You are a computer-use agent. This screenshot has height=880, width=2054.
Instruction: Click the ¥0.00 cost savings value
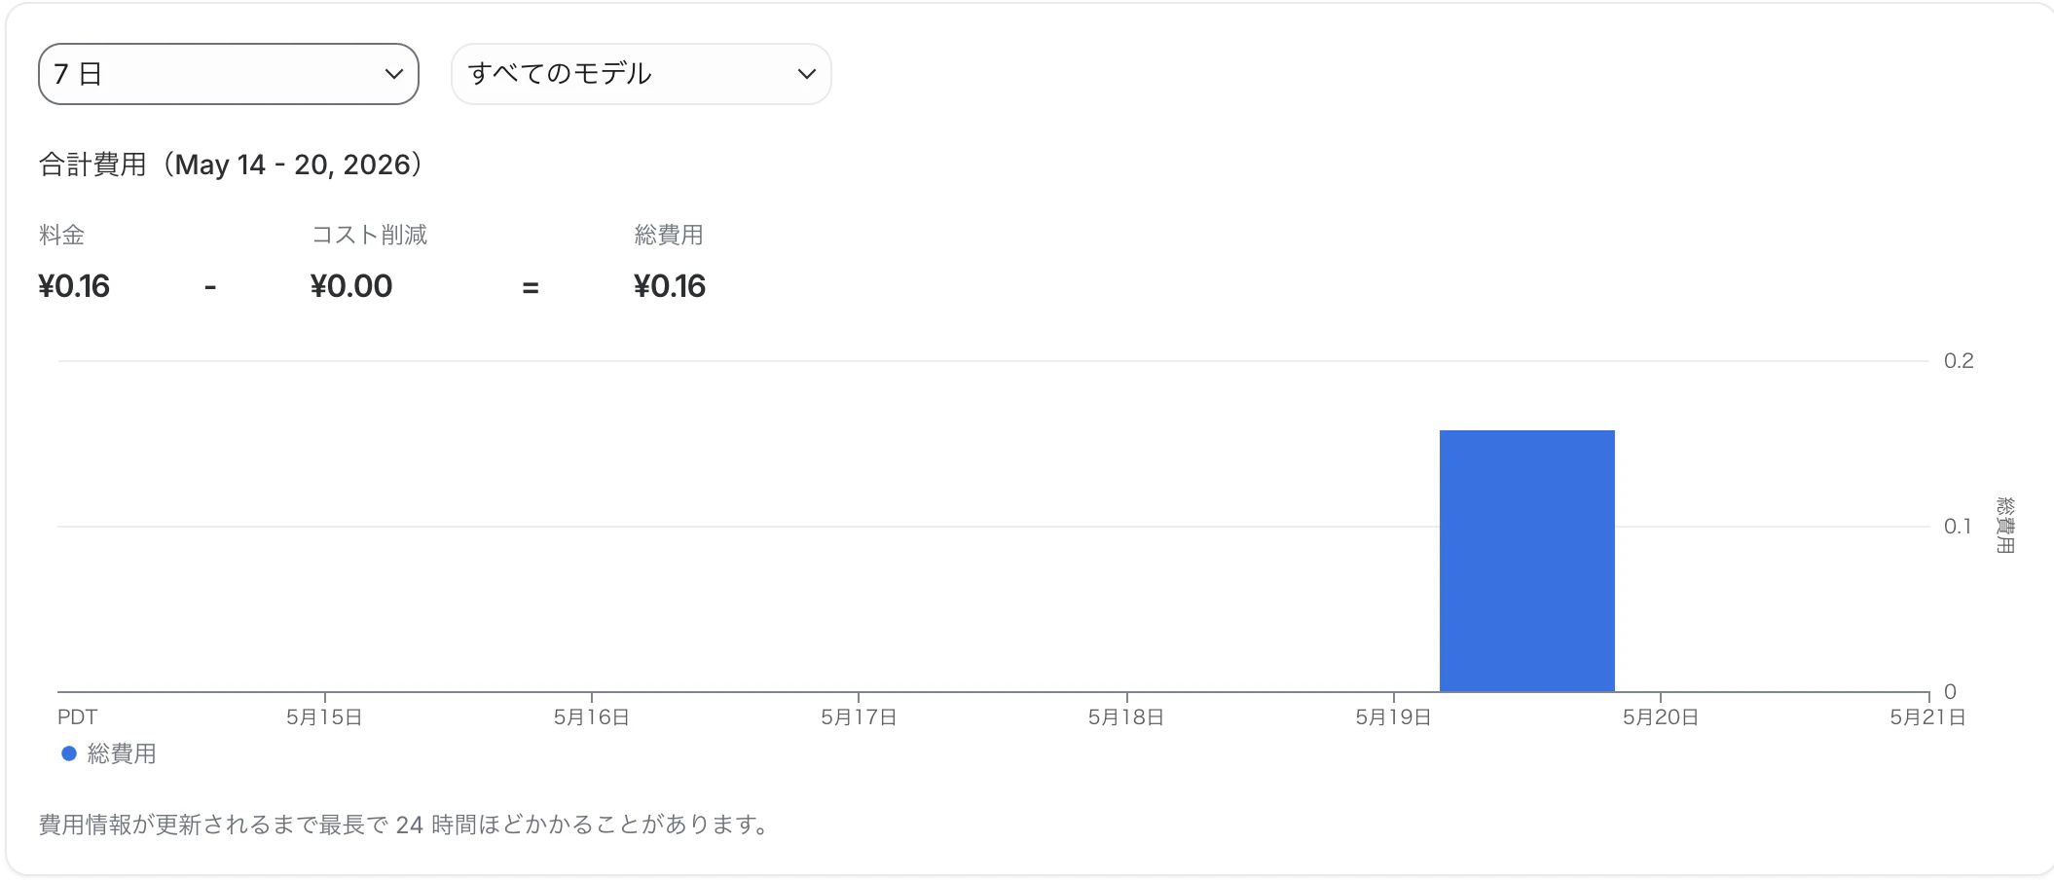[x=351, y=286]
